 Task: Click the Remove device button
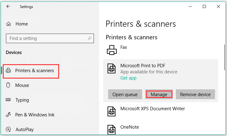[x=195, y=94]
